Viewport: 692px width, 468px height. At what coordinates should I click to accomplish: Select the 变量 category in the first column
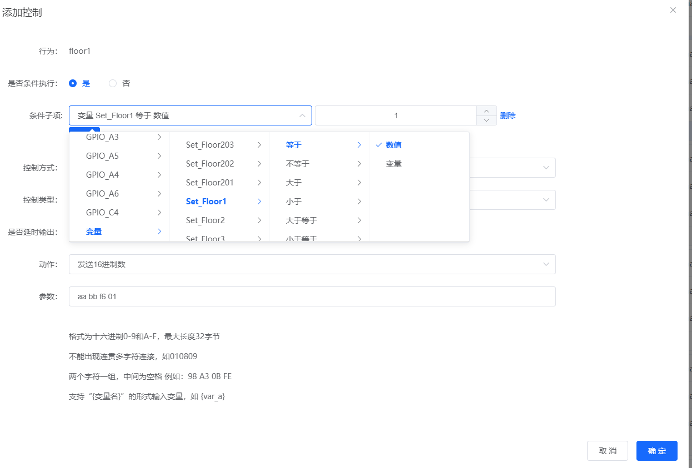point(94,231)
